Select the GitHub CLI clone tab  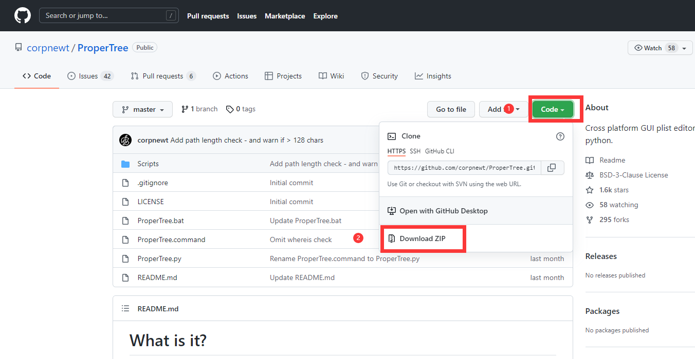click(x=440, y=151)
